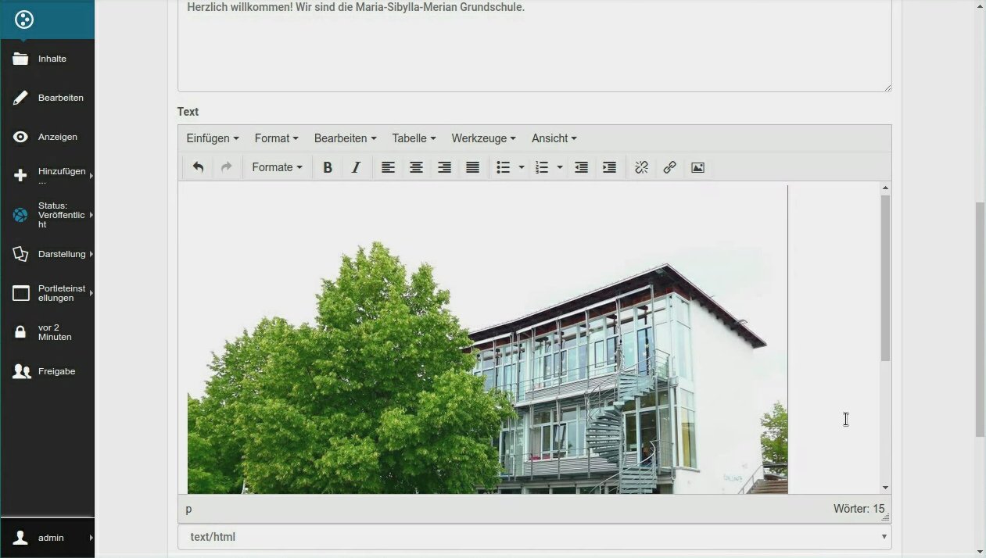Increase the indent

pos(609,167)
